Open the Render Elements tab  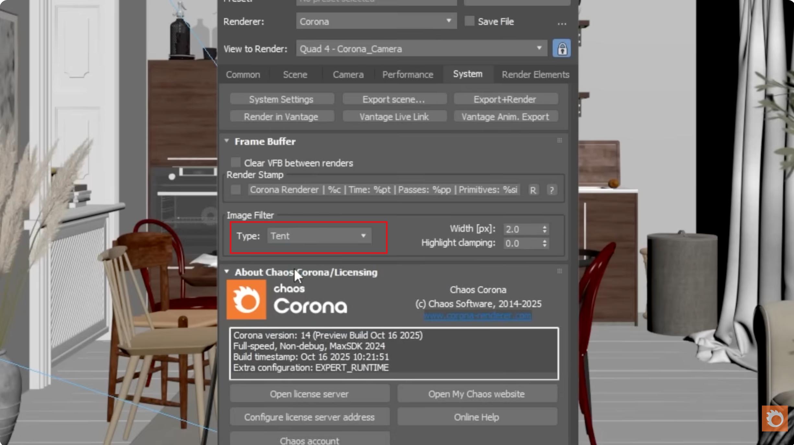click(x=535, y=75)
